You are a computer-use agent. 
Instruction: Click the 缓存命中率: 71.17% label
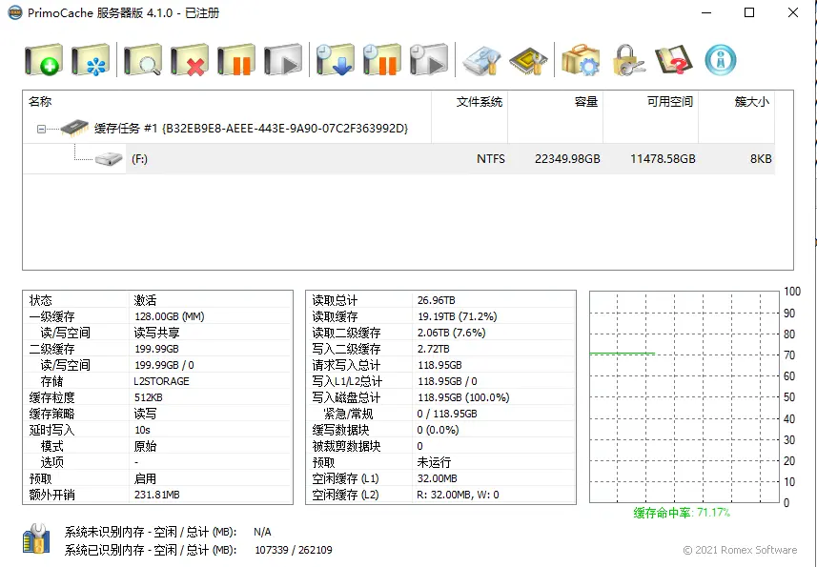click(x=682, y=513)
